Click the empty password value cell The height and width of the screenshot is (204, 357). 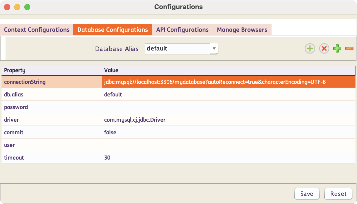pos(228,107)
